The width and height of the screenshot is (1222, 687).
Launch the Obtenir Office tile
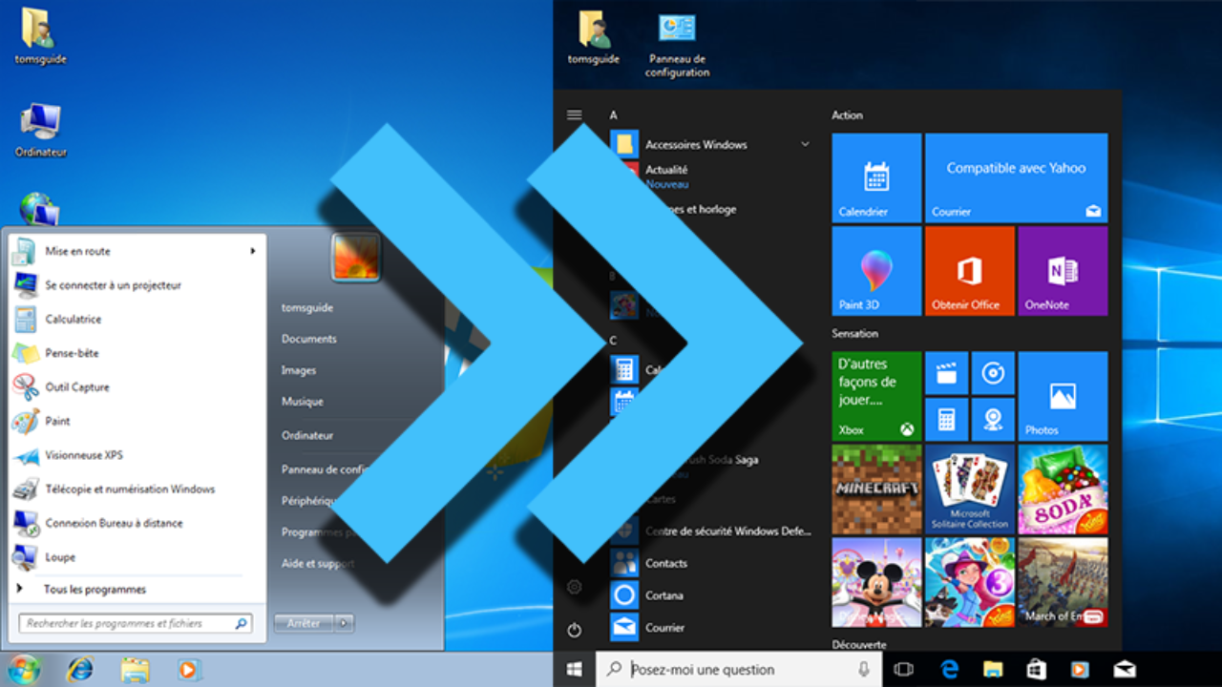click(970, 271)
